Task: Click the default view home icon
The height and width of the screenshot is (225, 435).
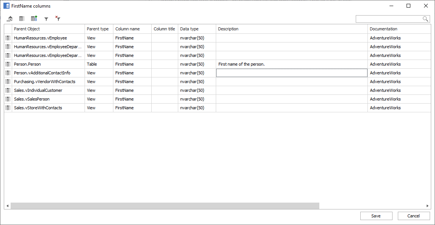Action: pos(10,19)
